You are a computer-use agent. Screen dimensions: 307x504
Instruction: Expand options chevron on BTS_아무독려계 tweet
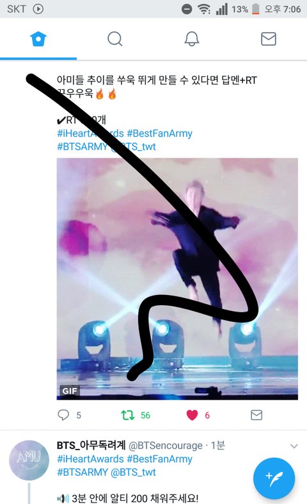(x=294, y=446)
